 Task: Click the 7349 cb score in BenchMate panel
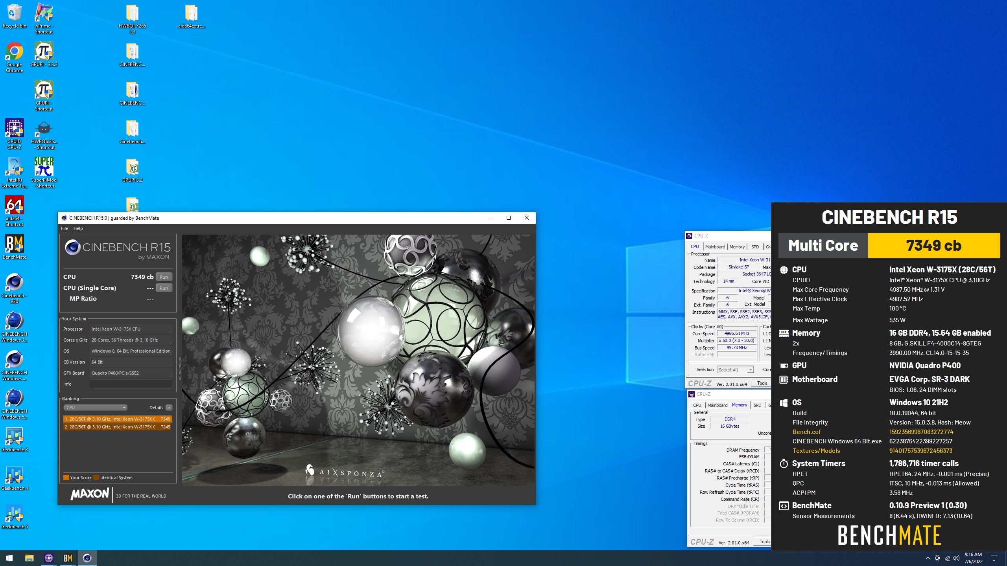(934, 245)
